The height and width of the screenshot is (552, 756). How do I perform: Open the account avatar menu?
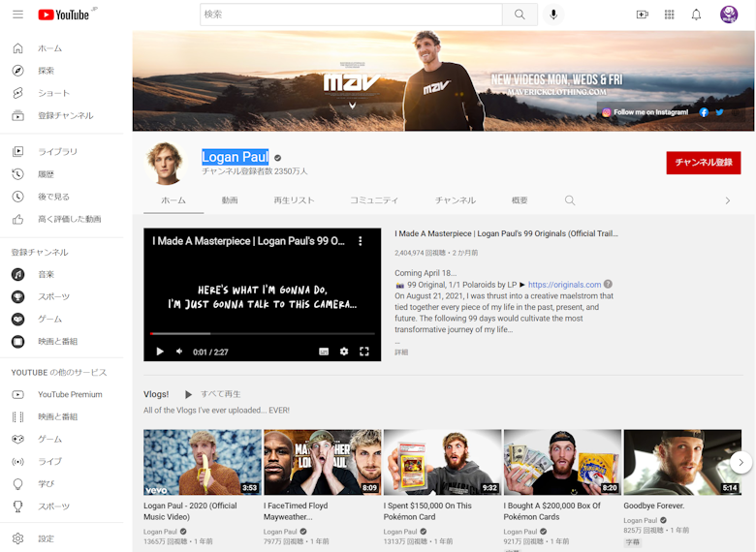pos(729,15)
